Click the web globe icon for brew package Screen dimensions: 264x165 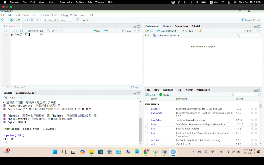tap(252, 125)
